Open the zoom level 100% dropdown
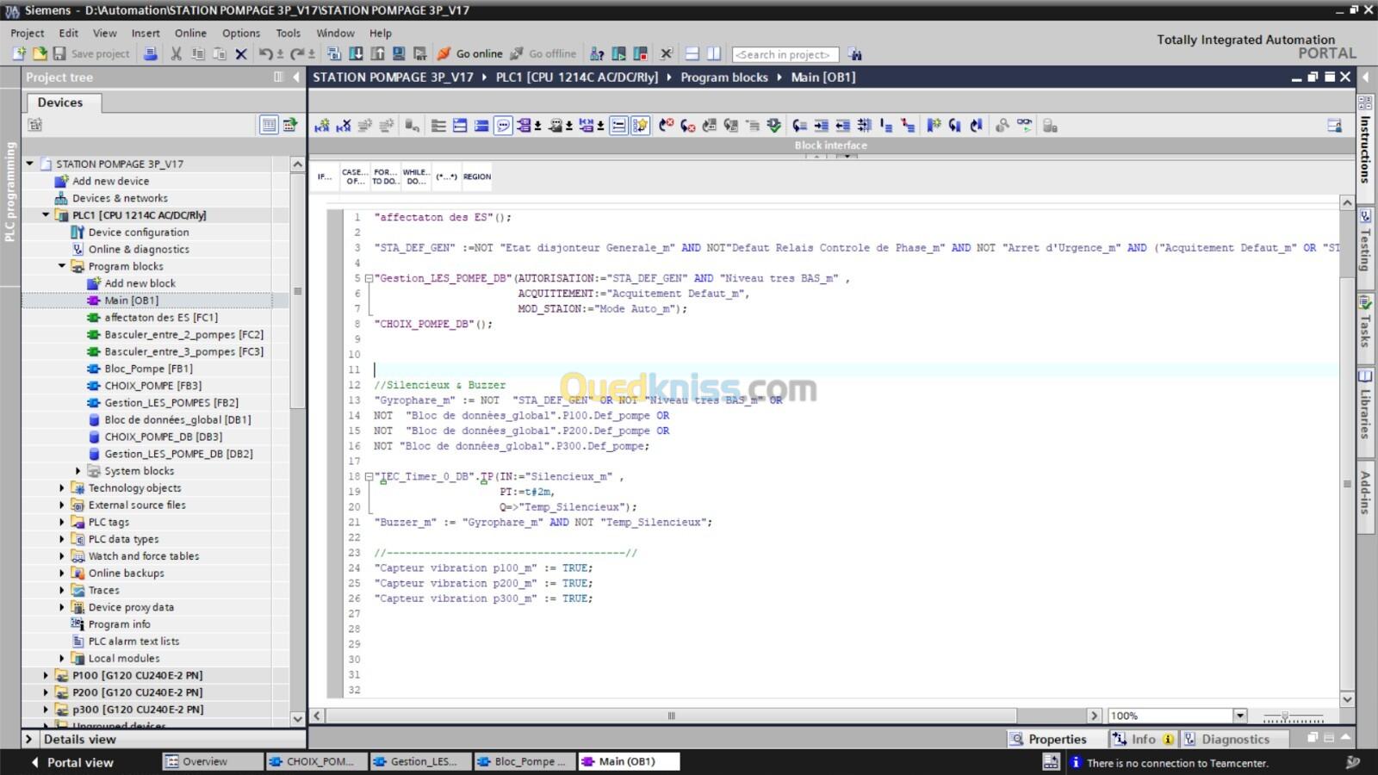The image size is (1378, 775). point(1239,716)
